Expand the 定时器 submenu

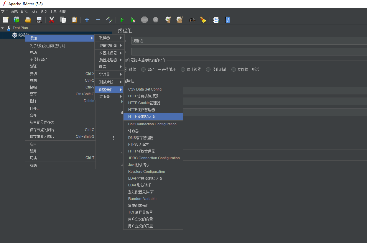coord(109,74)
